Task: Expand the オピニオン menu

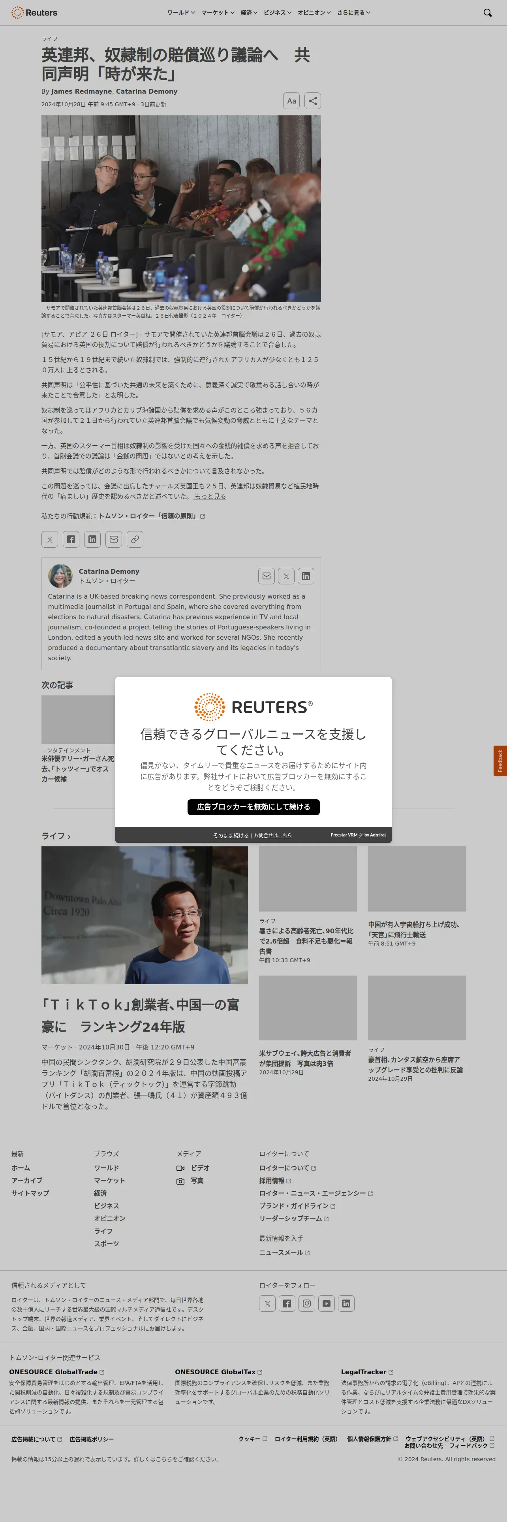Action: [314, 12]
